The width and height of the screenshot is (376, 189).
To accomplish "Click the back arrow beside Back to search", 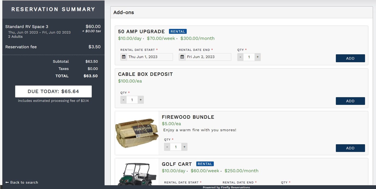I will pos(6,182).
